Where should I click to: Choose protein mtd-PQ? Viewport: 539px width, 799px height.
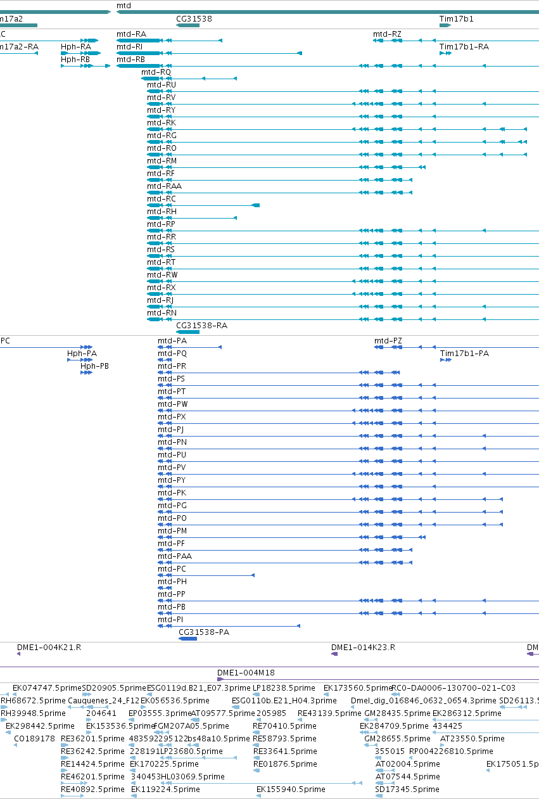click(172, 353)
